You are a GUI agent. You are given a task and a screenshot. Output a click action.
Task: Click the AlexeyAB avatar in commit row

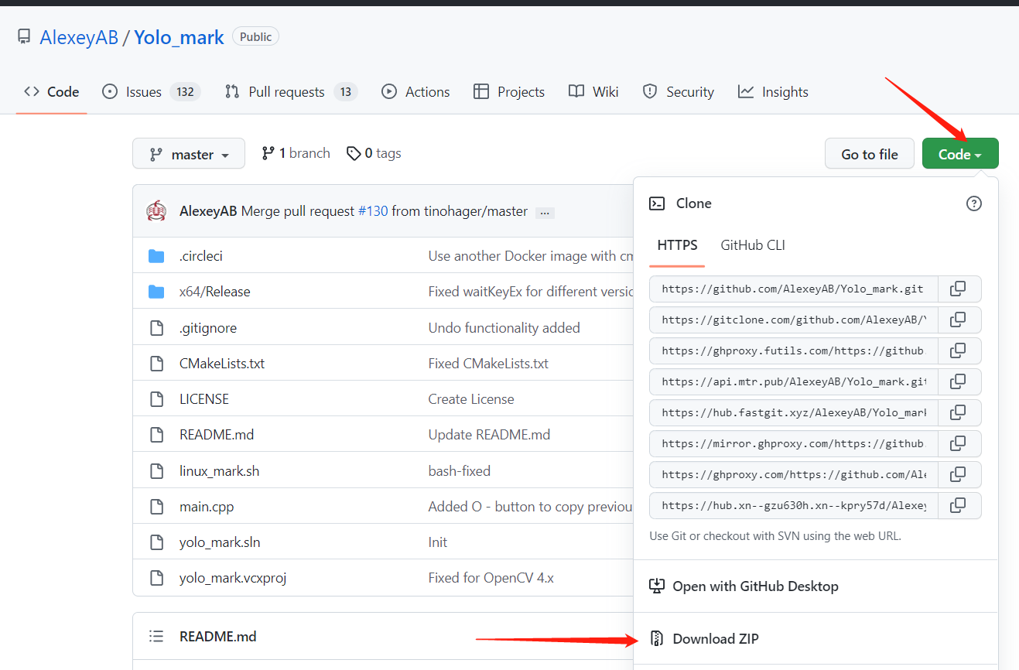tap(156, 210)
